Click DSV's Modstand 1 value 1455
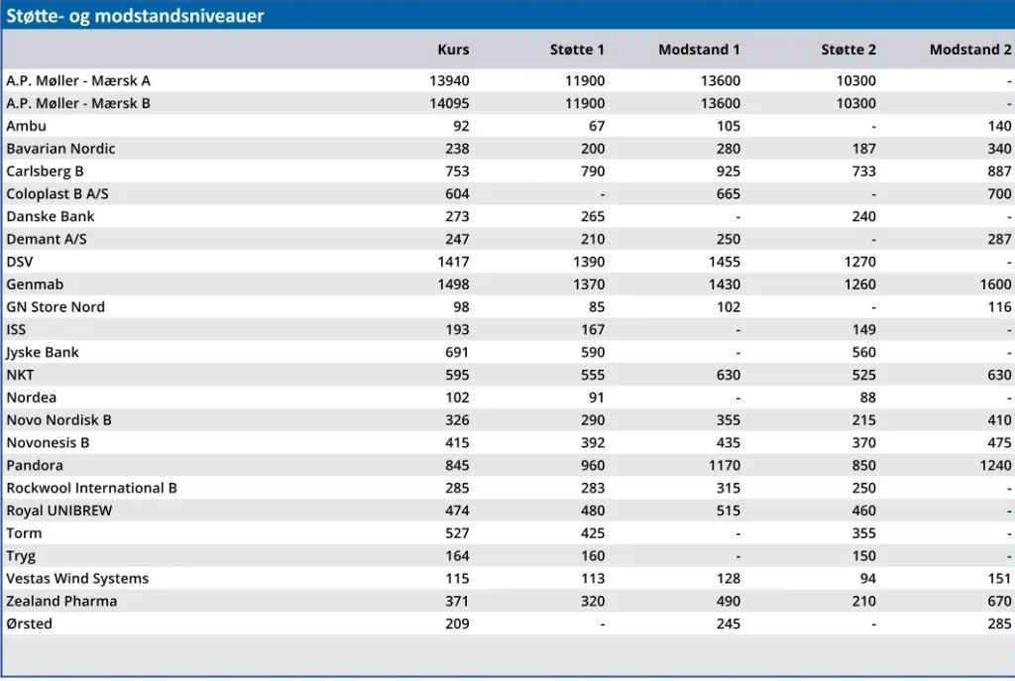Viewport: 1015px width, 681px height. coord(722,262)
